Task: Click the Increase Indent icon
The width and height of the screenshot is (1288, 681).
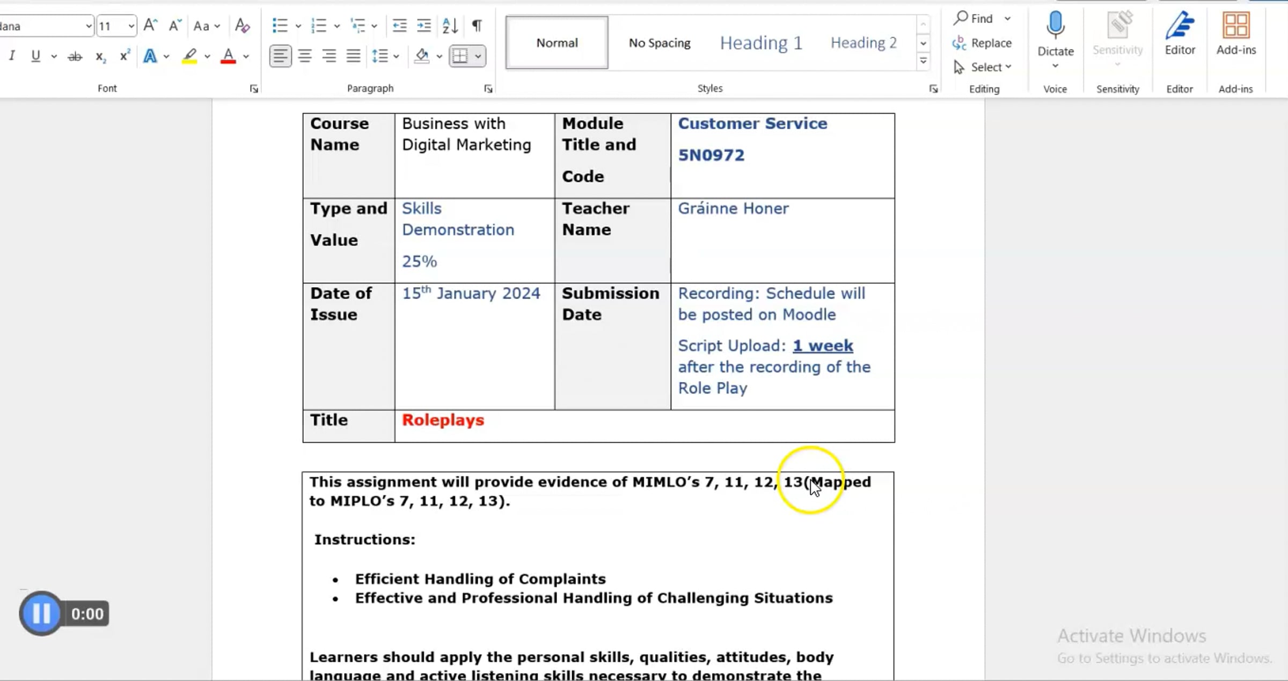Action: point(424,25)
